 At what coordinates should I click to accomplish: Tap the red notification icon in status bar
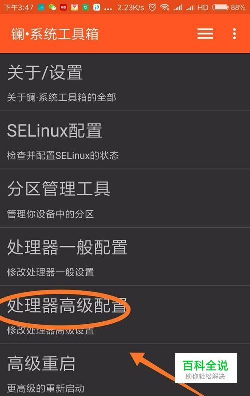pyautogui.click(x=63, y=7)
